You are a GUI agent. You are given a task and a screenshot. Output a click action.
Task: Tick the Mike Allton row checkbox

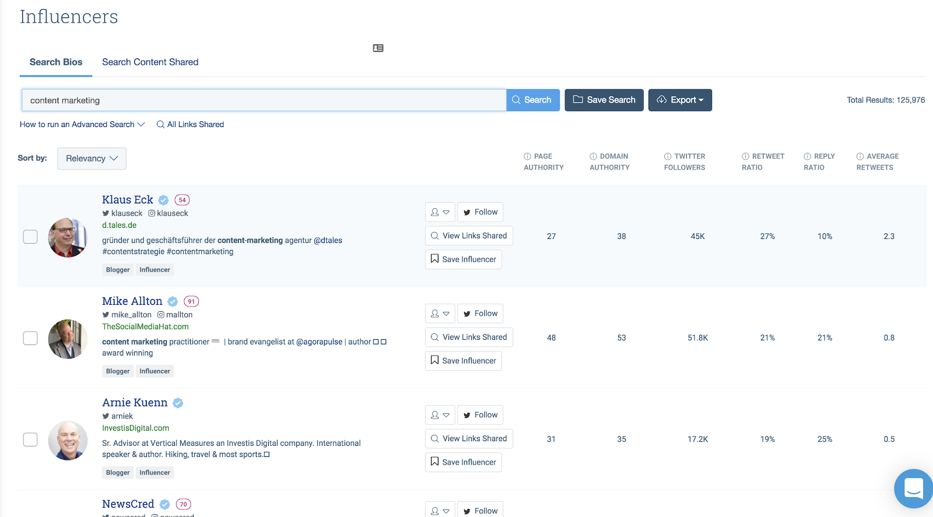(x=30, y=338)
